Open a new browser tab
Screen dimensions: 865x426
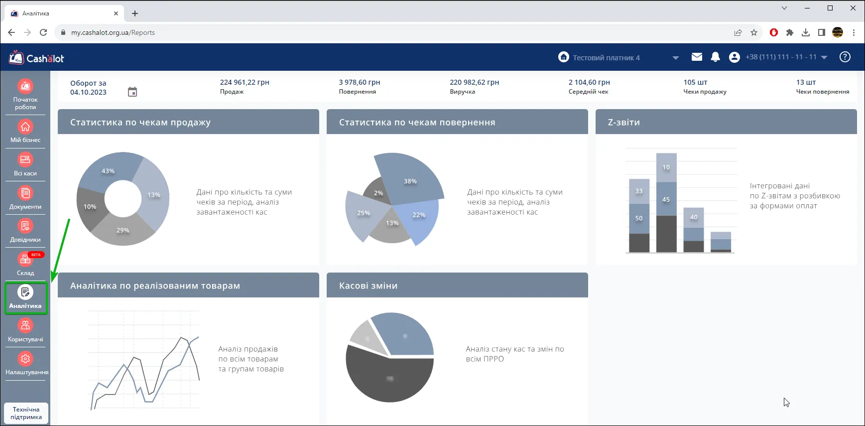tap(135, 13)
